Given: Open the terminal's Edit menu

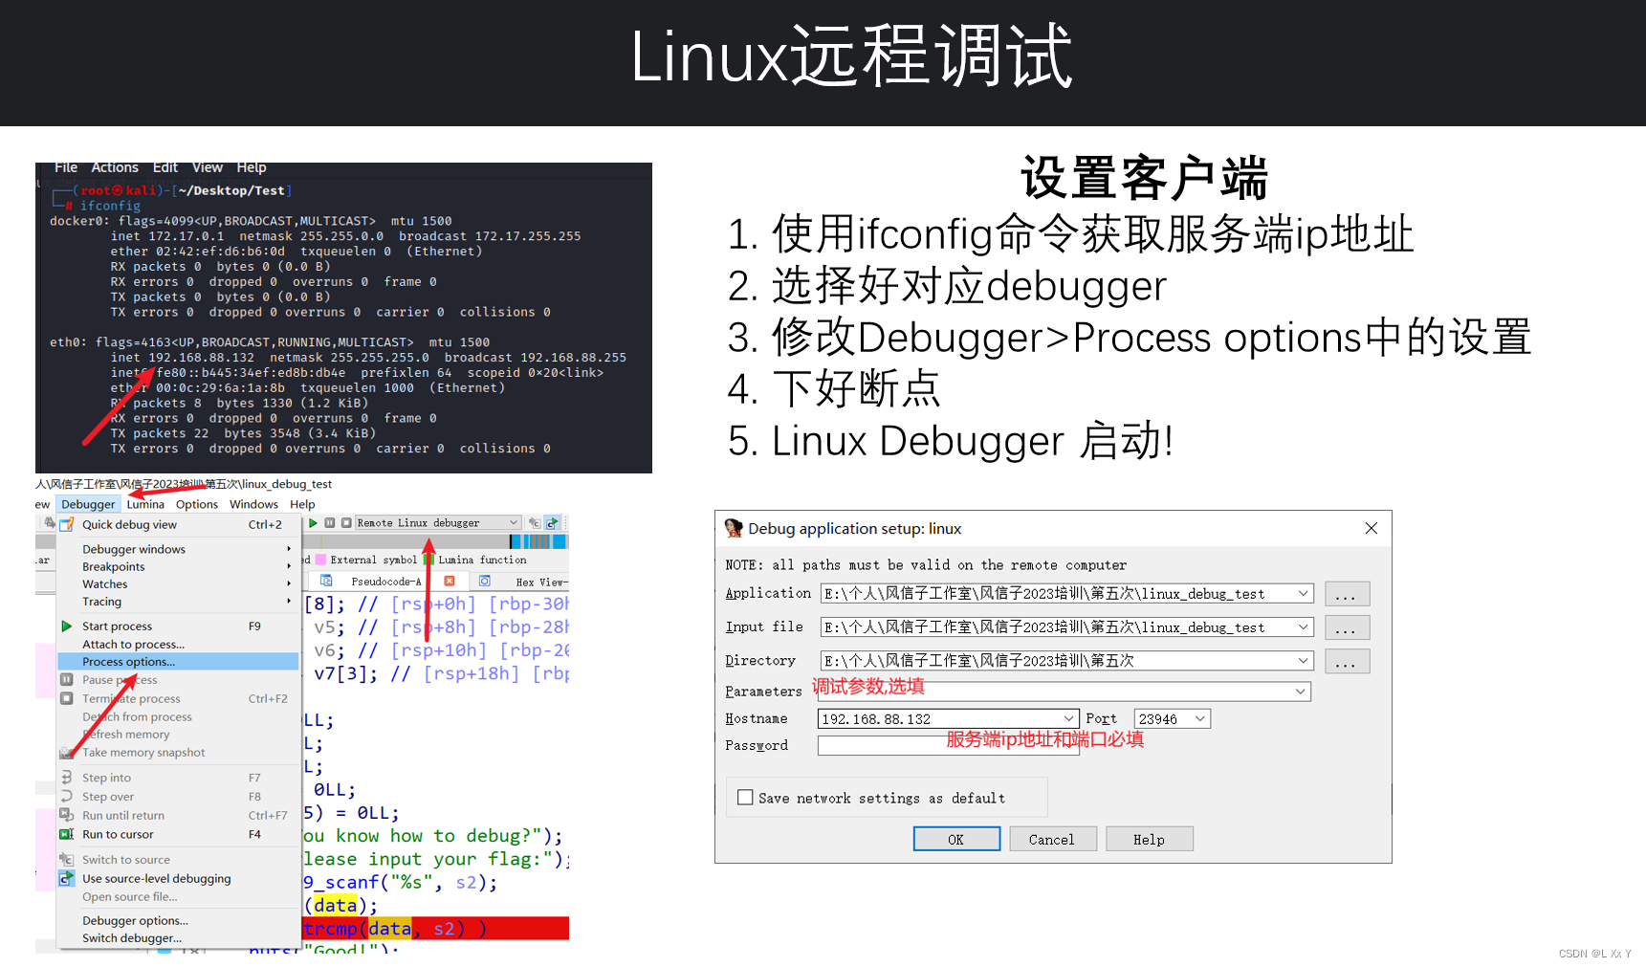Looking at the screenshot, I should pyautogui.click(x=165, y=167).
